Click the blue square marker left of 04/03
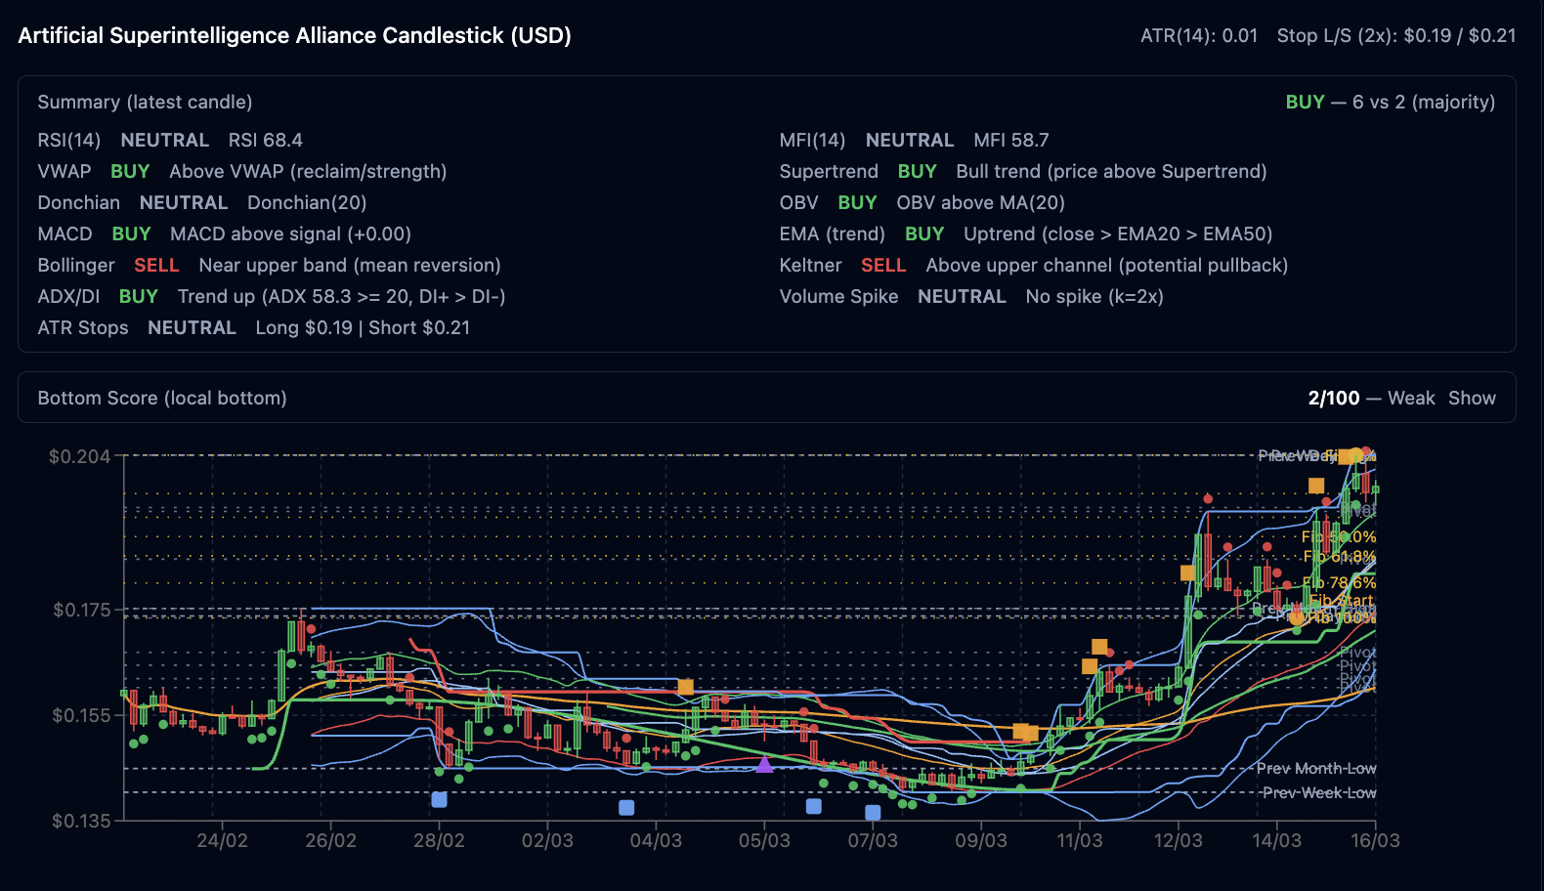 click(626, 807)
